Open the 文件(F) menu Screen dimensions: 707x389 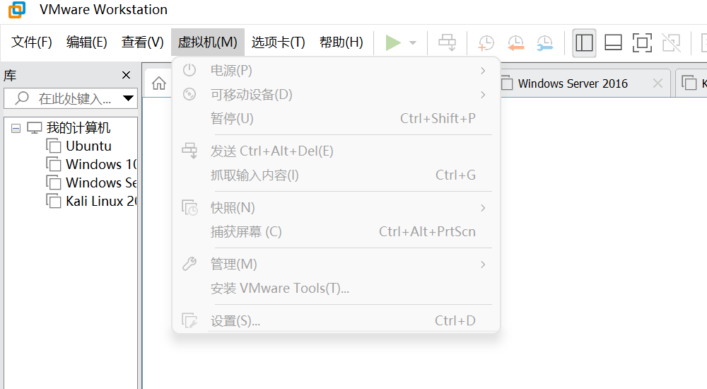[32, 42]
